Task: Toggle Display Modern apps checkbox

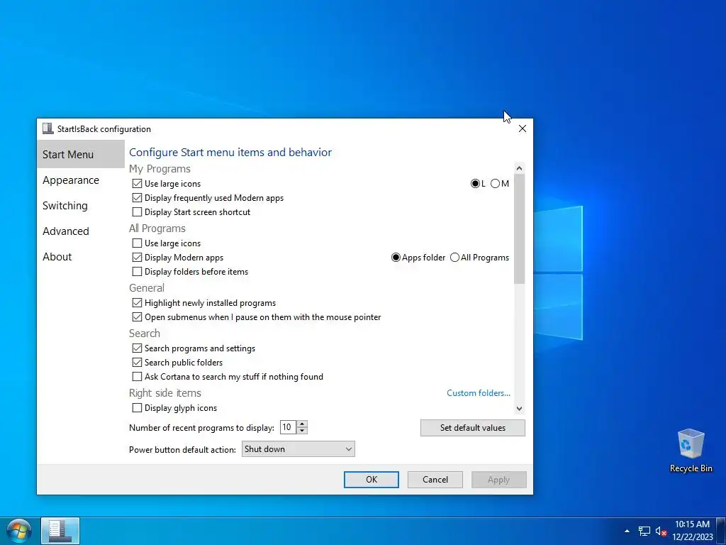Action: click(137, 257)
